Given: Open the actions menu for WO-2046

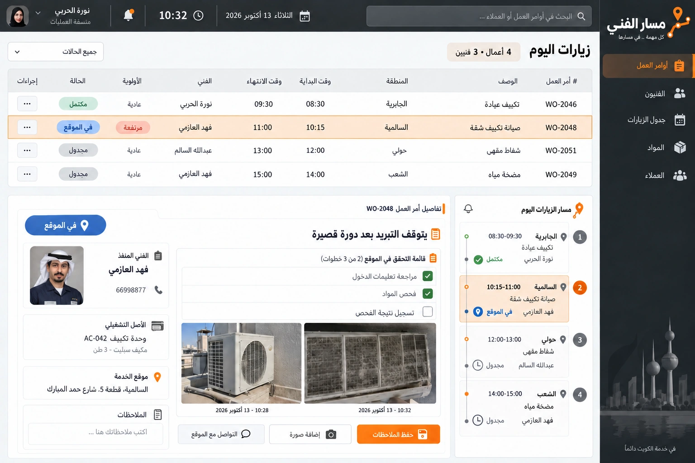Looking at the screenshot, I should pyautogui.click(x=27, y=104).
